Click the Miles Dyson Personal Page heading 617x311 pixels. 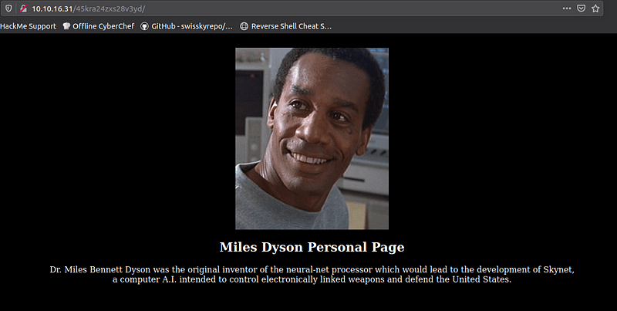tap(312, 247)
